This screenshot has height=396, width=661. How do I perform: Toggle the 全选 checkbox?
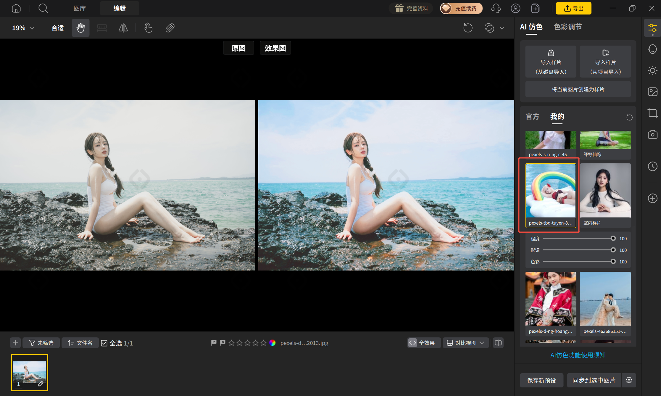click(104, 343)
